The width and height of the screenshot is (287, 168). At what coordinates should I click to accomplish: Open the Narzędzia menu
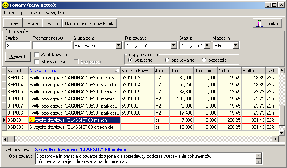point(55,13)
